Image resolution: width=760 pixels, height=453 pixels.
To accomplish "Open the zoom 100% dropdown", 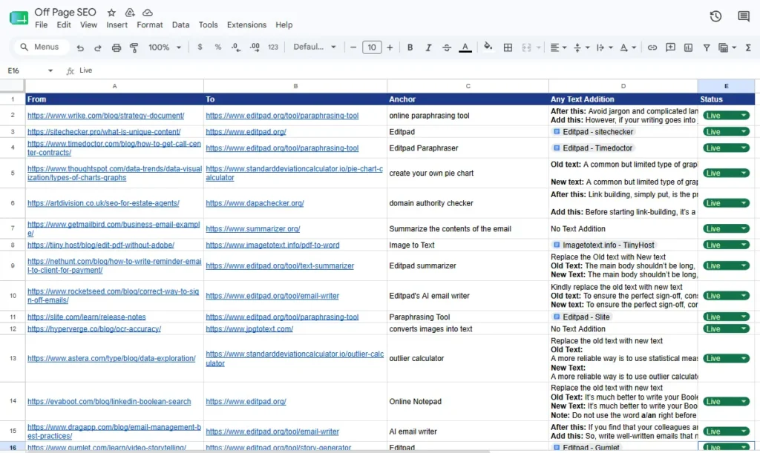I will tap(165, 47).
